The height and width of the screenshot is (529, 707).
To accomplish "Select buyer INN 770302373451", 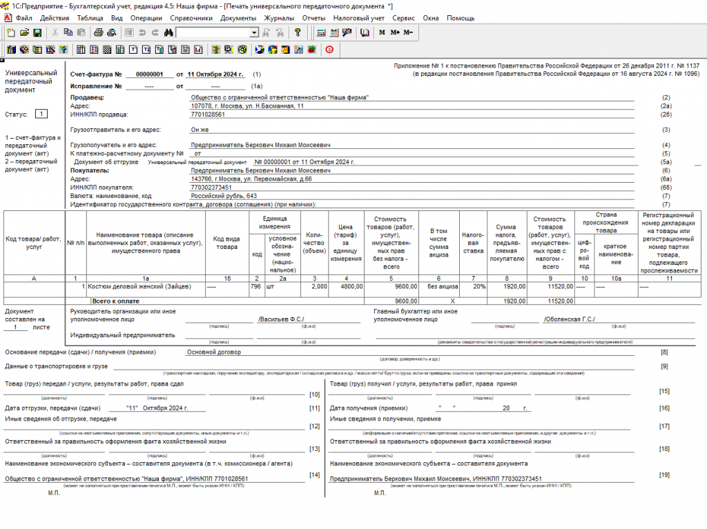I will coord(211,188).
